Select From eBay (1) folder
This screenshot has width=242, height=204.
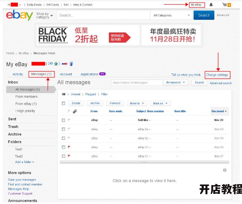tap(26, 104)
